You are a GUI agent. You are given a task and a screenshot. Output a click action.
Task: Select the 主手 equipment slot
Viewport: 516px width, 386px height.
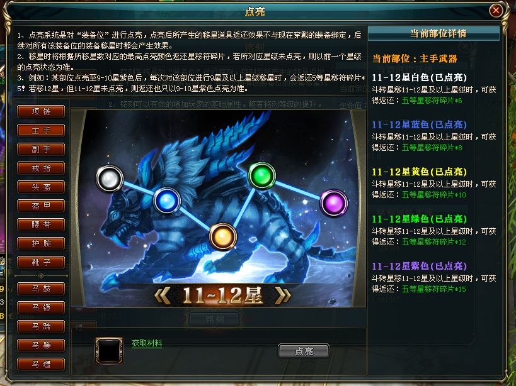tap(41, 130)
